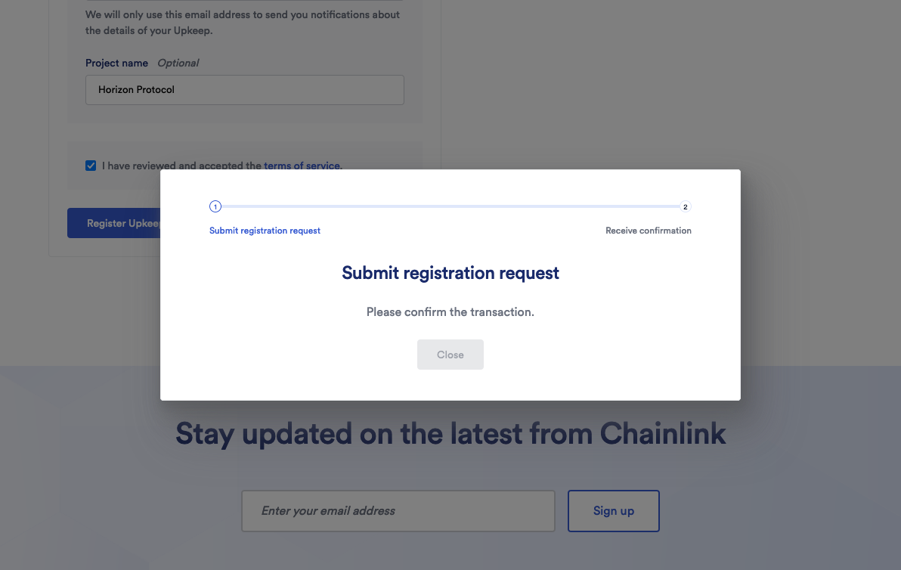Click the bold 'Submit registration request' dialog heading
The height and width of the screenshot is (570, 901).
point(450,273)
